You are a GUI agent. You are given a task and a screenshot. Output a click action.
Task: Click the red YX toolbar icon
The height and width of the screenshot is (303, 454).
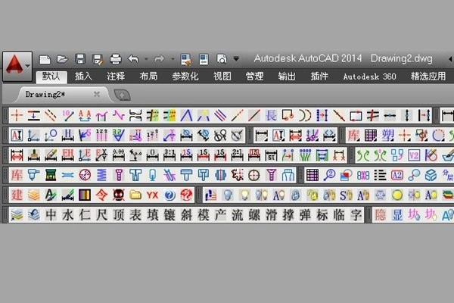tap(152, 195)
